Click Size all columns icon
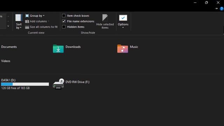 coord(27,27)
